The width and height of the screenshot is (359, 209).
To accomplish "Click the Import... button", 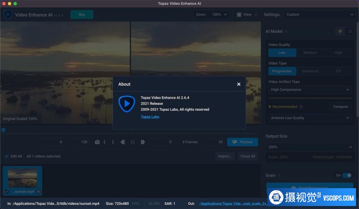I will tap(225, 156).
